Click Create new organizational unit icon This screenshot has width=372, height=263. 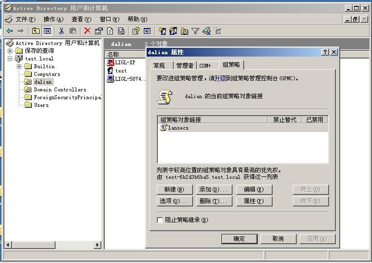pos(184,31)
